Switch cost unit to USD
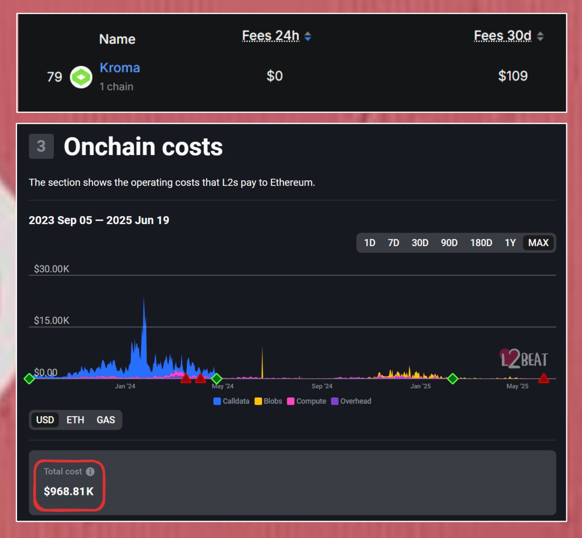Viewport: 582px width, 538px height. pos(45,420)
